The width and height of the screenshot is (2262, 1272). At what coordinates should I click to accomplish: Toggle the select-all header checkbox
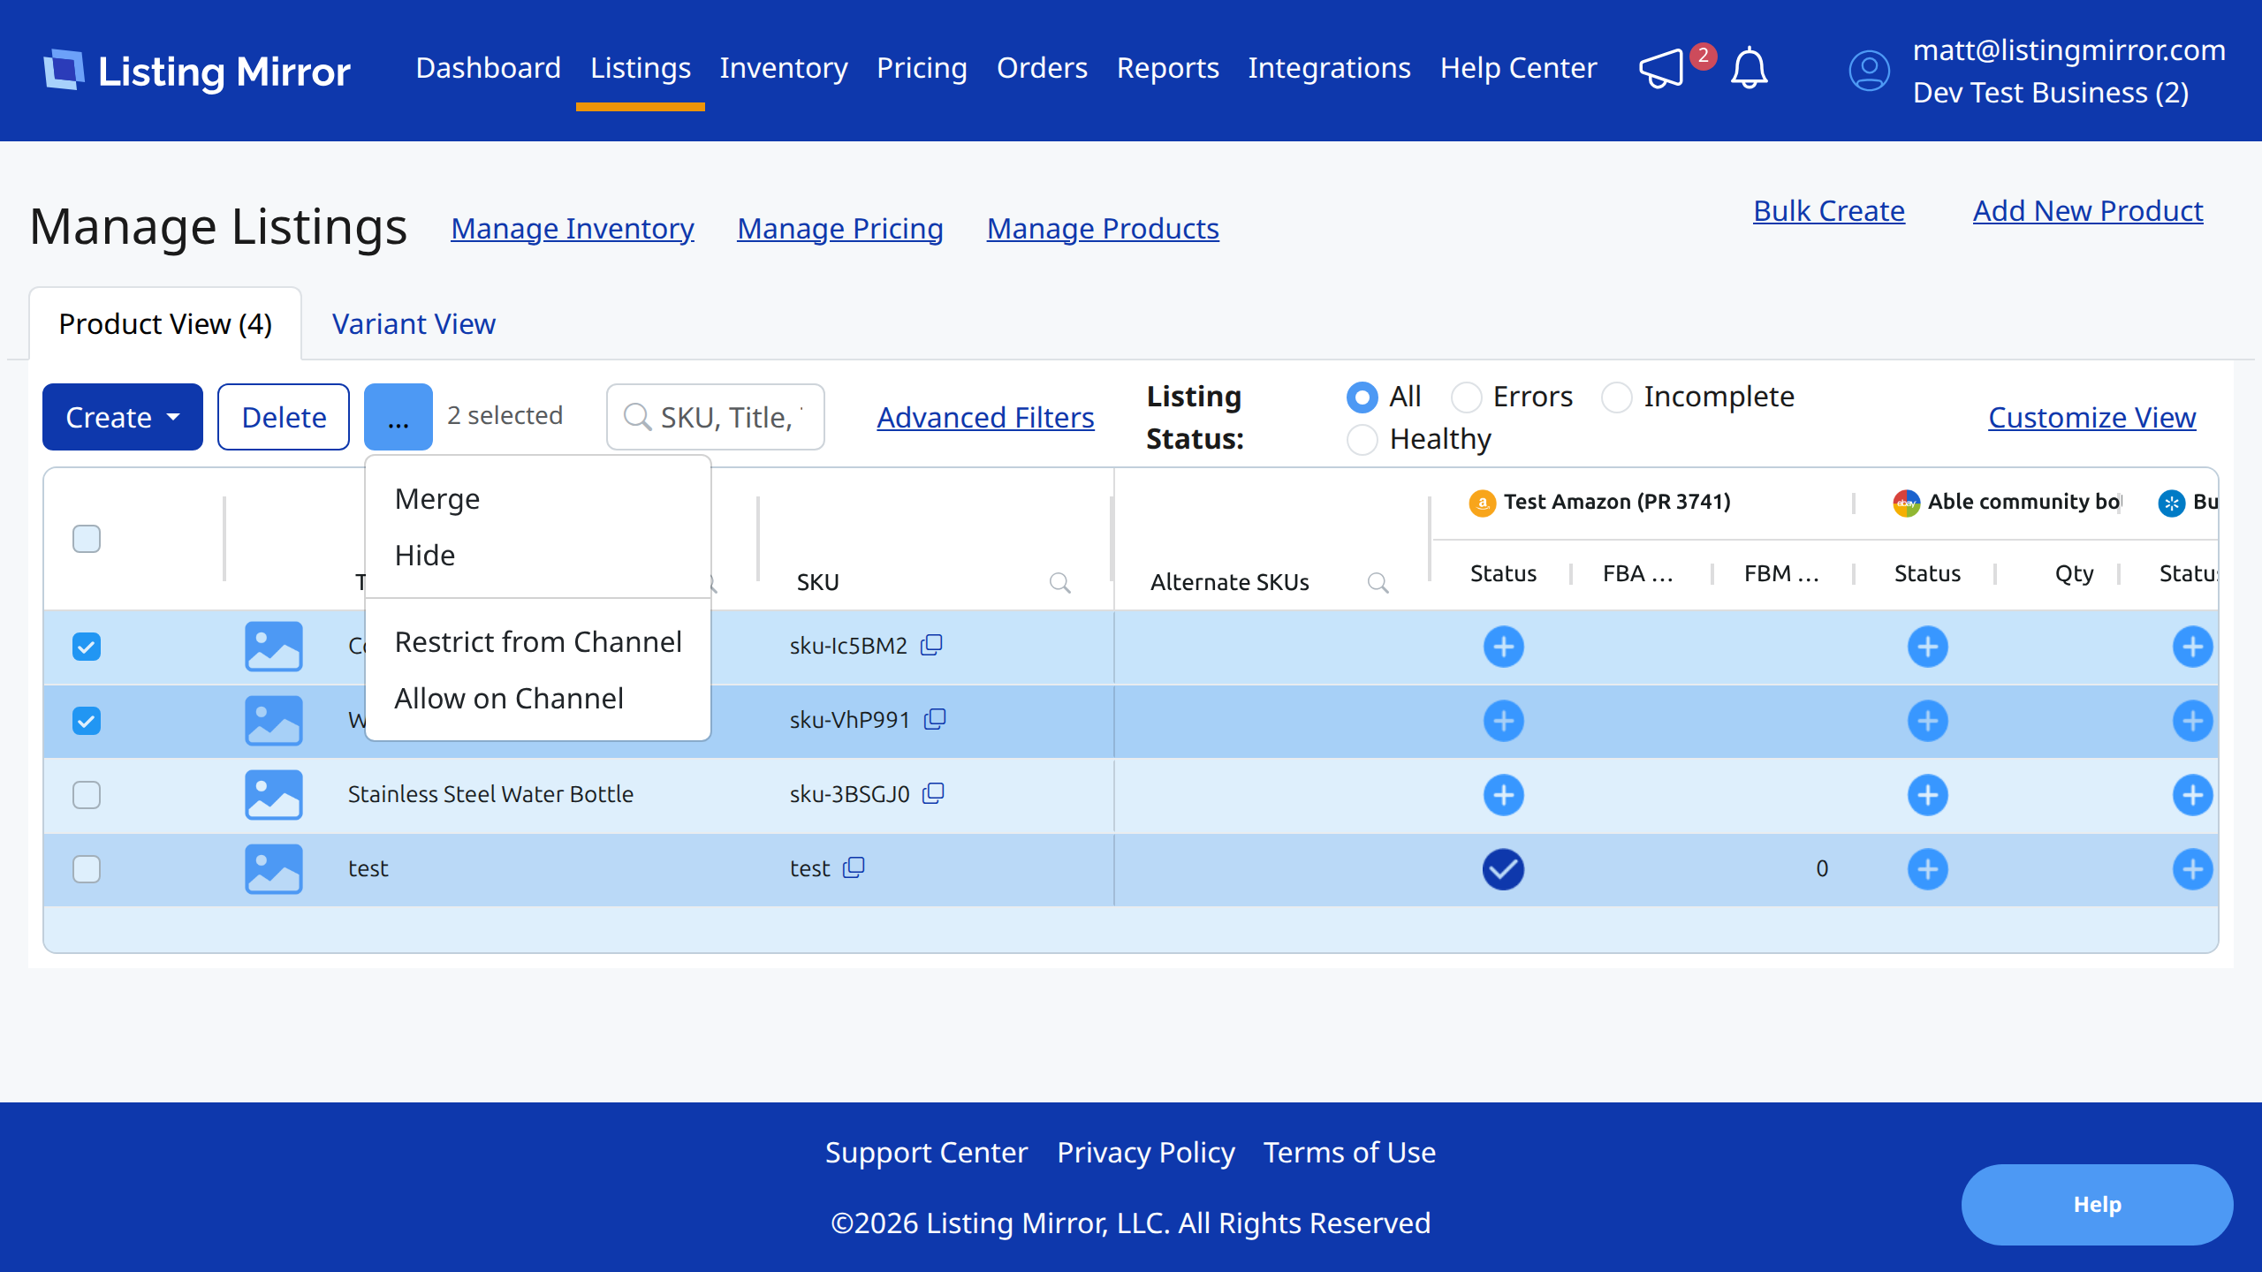87,539
